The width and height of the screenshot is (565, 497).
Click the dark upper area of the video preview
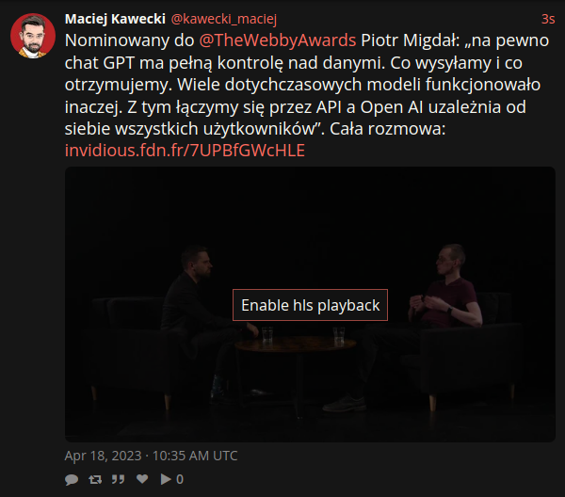coord(310,205)
